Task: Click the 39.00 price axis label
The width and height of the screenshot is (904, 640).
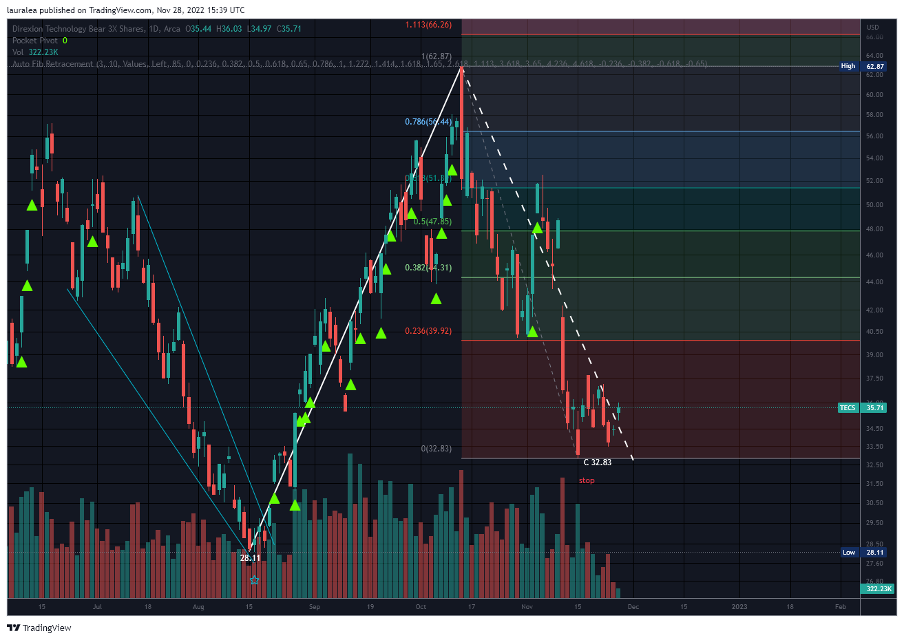Action: tap(874, 355)
